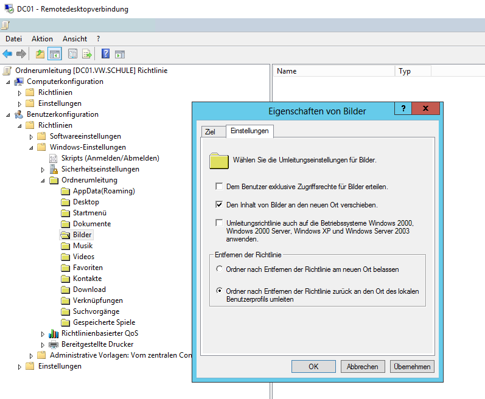
Task: Select the Bereitgestellte Drucker printer icon
Action: click(54, 344)
